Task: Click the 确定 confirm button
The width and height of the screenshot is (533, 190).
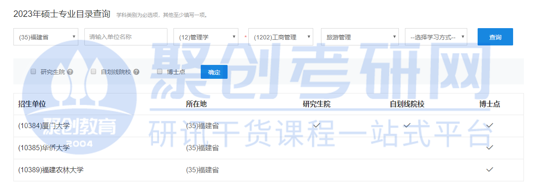Action: (214, 72)
